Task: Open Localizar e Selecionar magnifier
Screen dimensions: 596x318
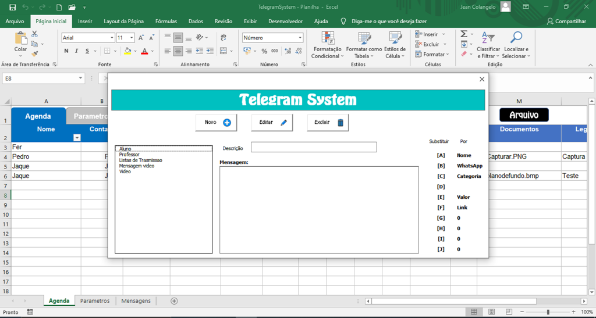Action: click(516, 45)
